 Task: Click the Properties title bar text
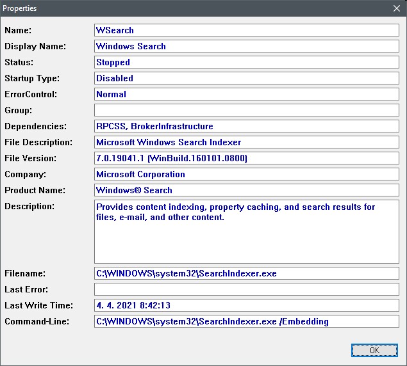click(x=19, y=8)
